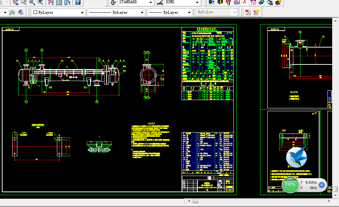Activate the Zoom Window tool
Screen dimensions: 339x207
[x=32, y=2]
